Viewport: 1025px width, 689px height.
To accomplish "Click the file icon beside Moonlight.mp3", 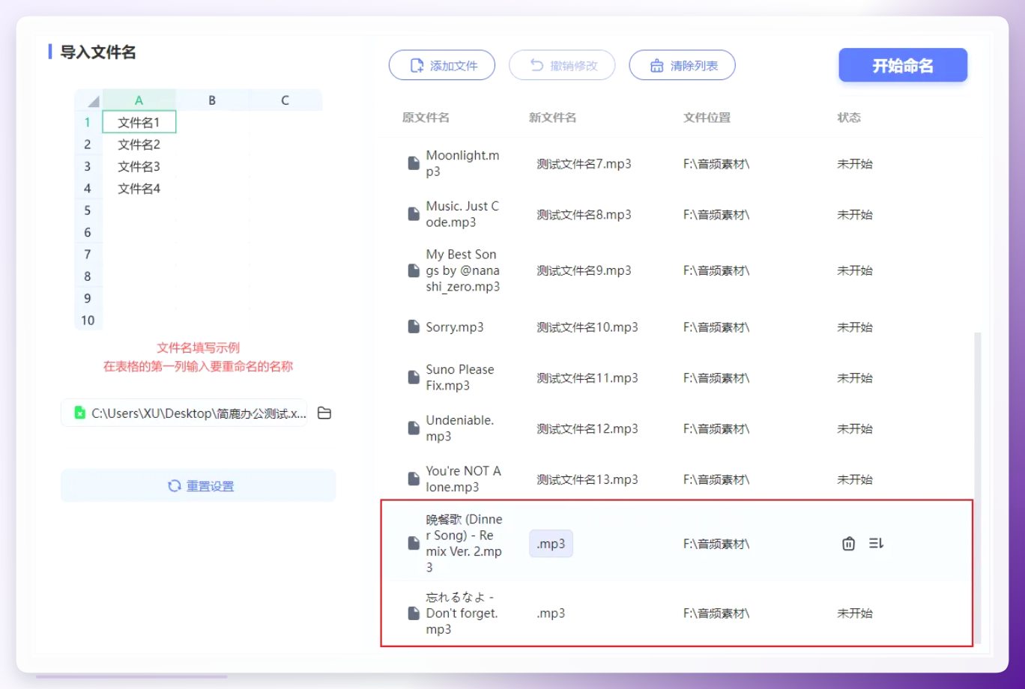I will tap(414, 163).
